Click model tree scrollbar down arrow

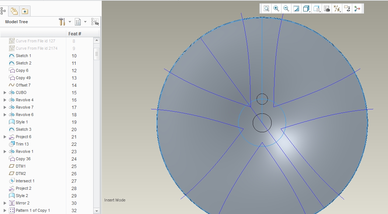click(97, 211)
